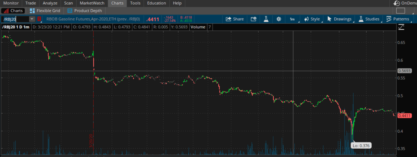The height and width of the screenshot is (157, 417).
Task: Open the MarketWatch tab
Action: pyautogui.click(x=92, y=3)
